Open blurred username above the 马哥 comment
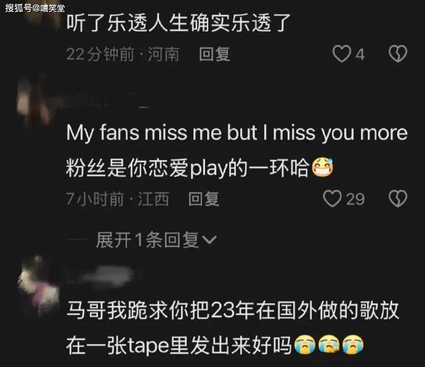This screenshot has height=367, width=425. (106, 274)
